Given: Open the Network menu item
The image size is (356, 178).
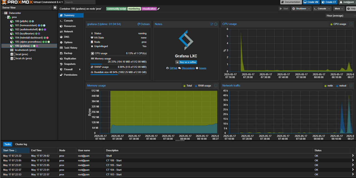Looking at the screenshot, I should [71, 32].
